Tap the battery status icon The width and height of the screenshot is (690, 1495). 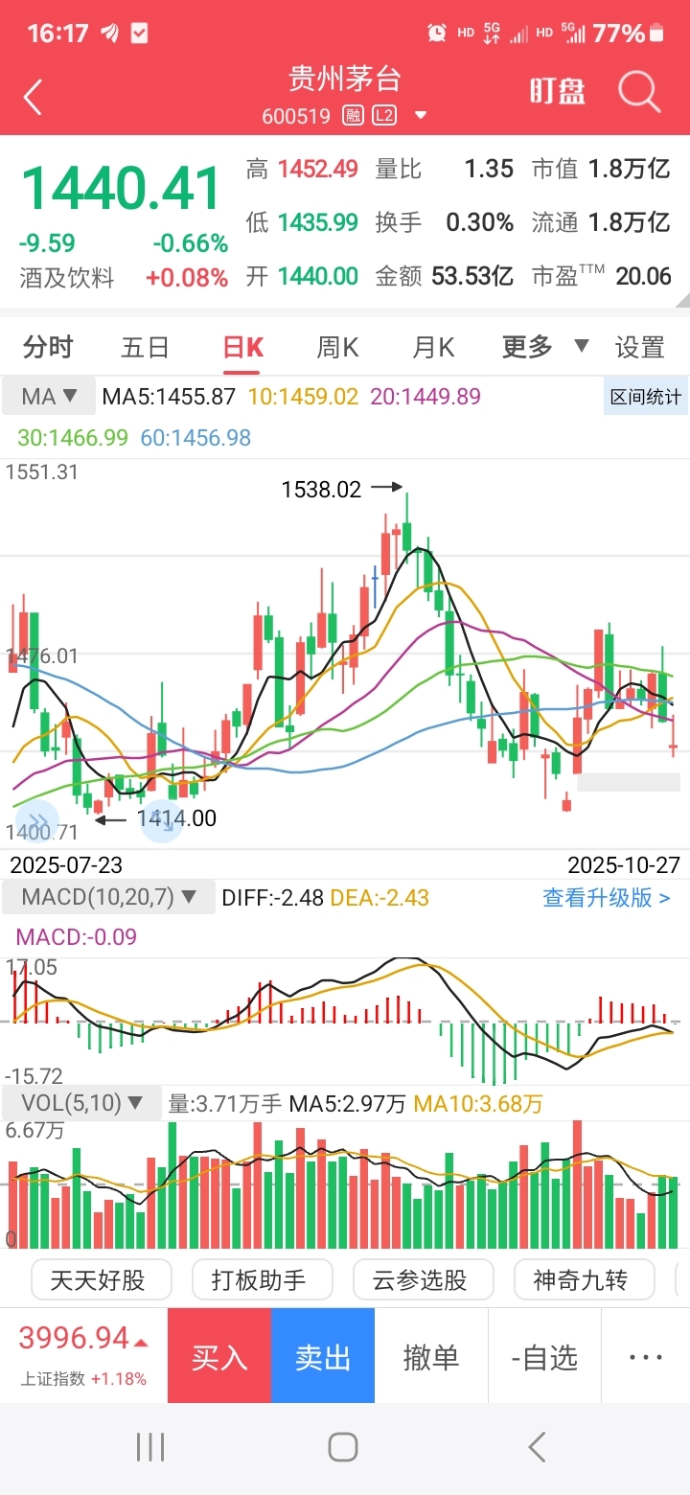pos(657,34)
